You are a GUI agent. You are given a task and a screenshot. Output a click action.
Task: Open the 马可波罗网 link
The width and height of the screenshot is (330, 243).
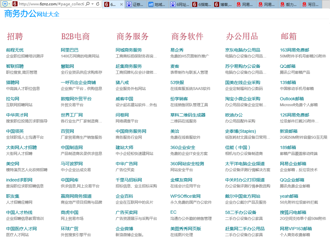click(x=72, y=164)
